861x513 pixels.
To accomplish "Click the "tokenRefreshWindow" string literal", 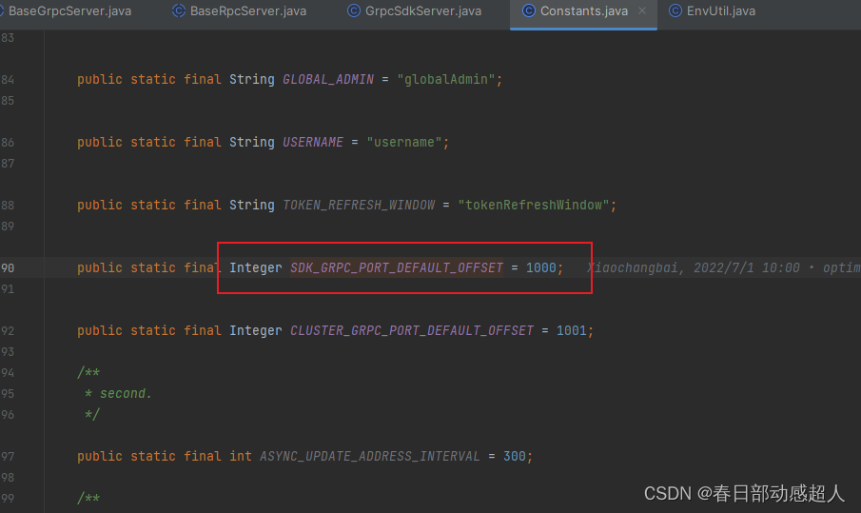I will [x=534, y=205].
